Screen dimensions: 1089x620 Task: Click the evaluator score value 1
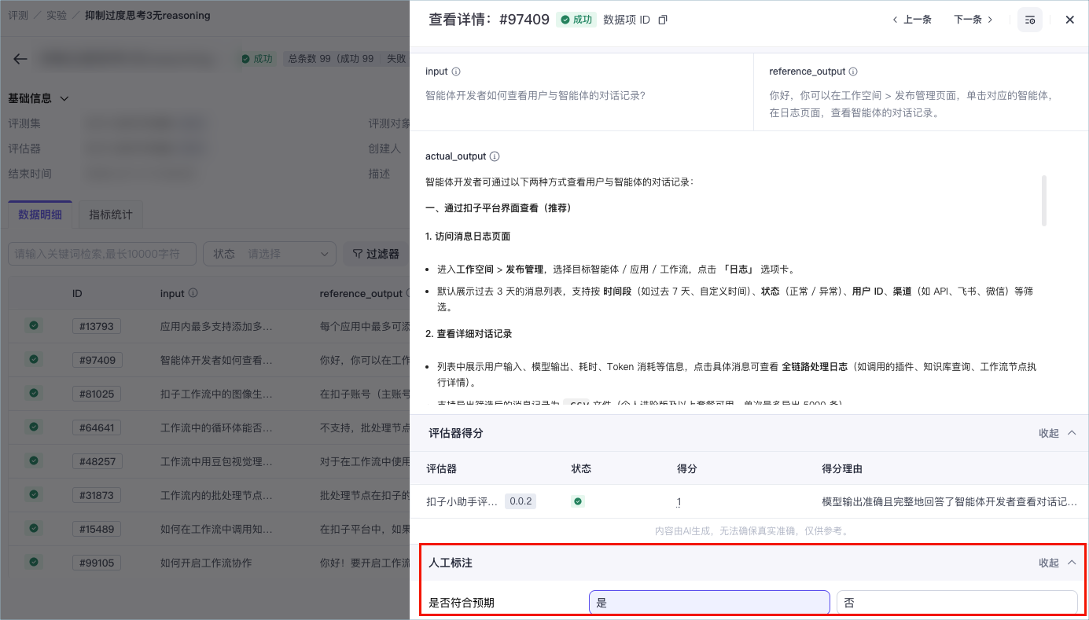point(679,501)
